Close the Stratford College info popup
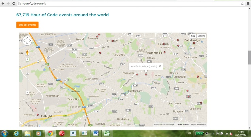The width and height of the screenshot is (251, 137). pyautogui.click(x=160, y=66)
